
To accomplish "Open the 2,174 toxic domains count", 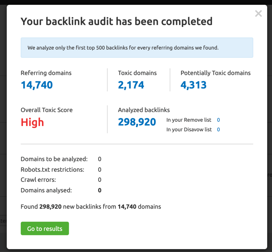I will (131, 85).
